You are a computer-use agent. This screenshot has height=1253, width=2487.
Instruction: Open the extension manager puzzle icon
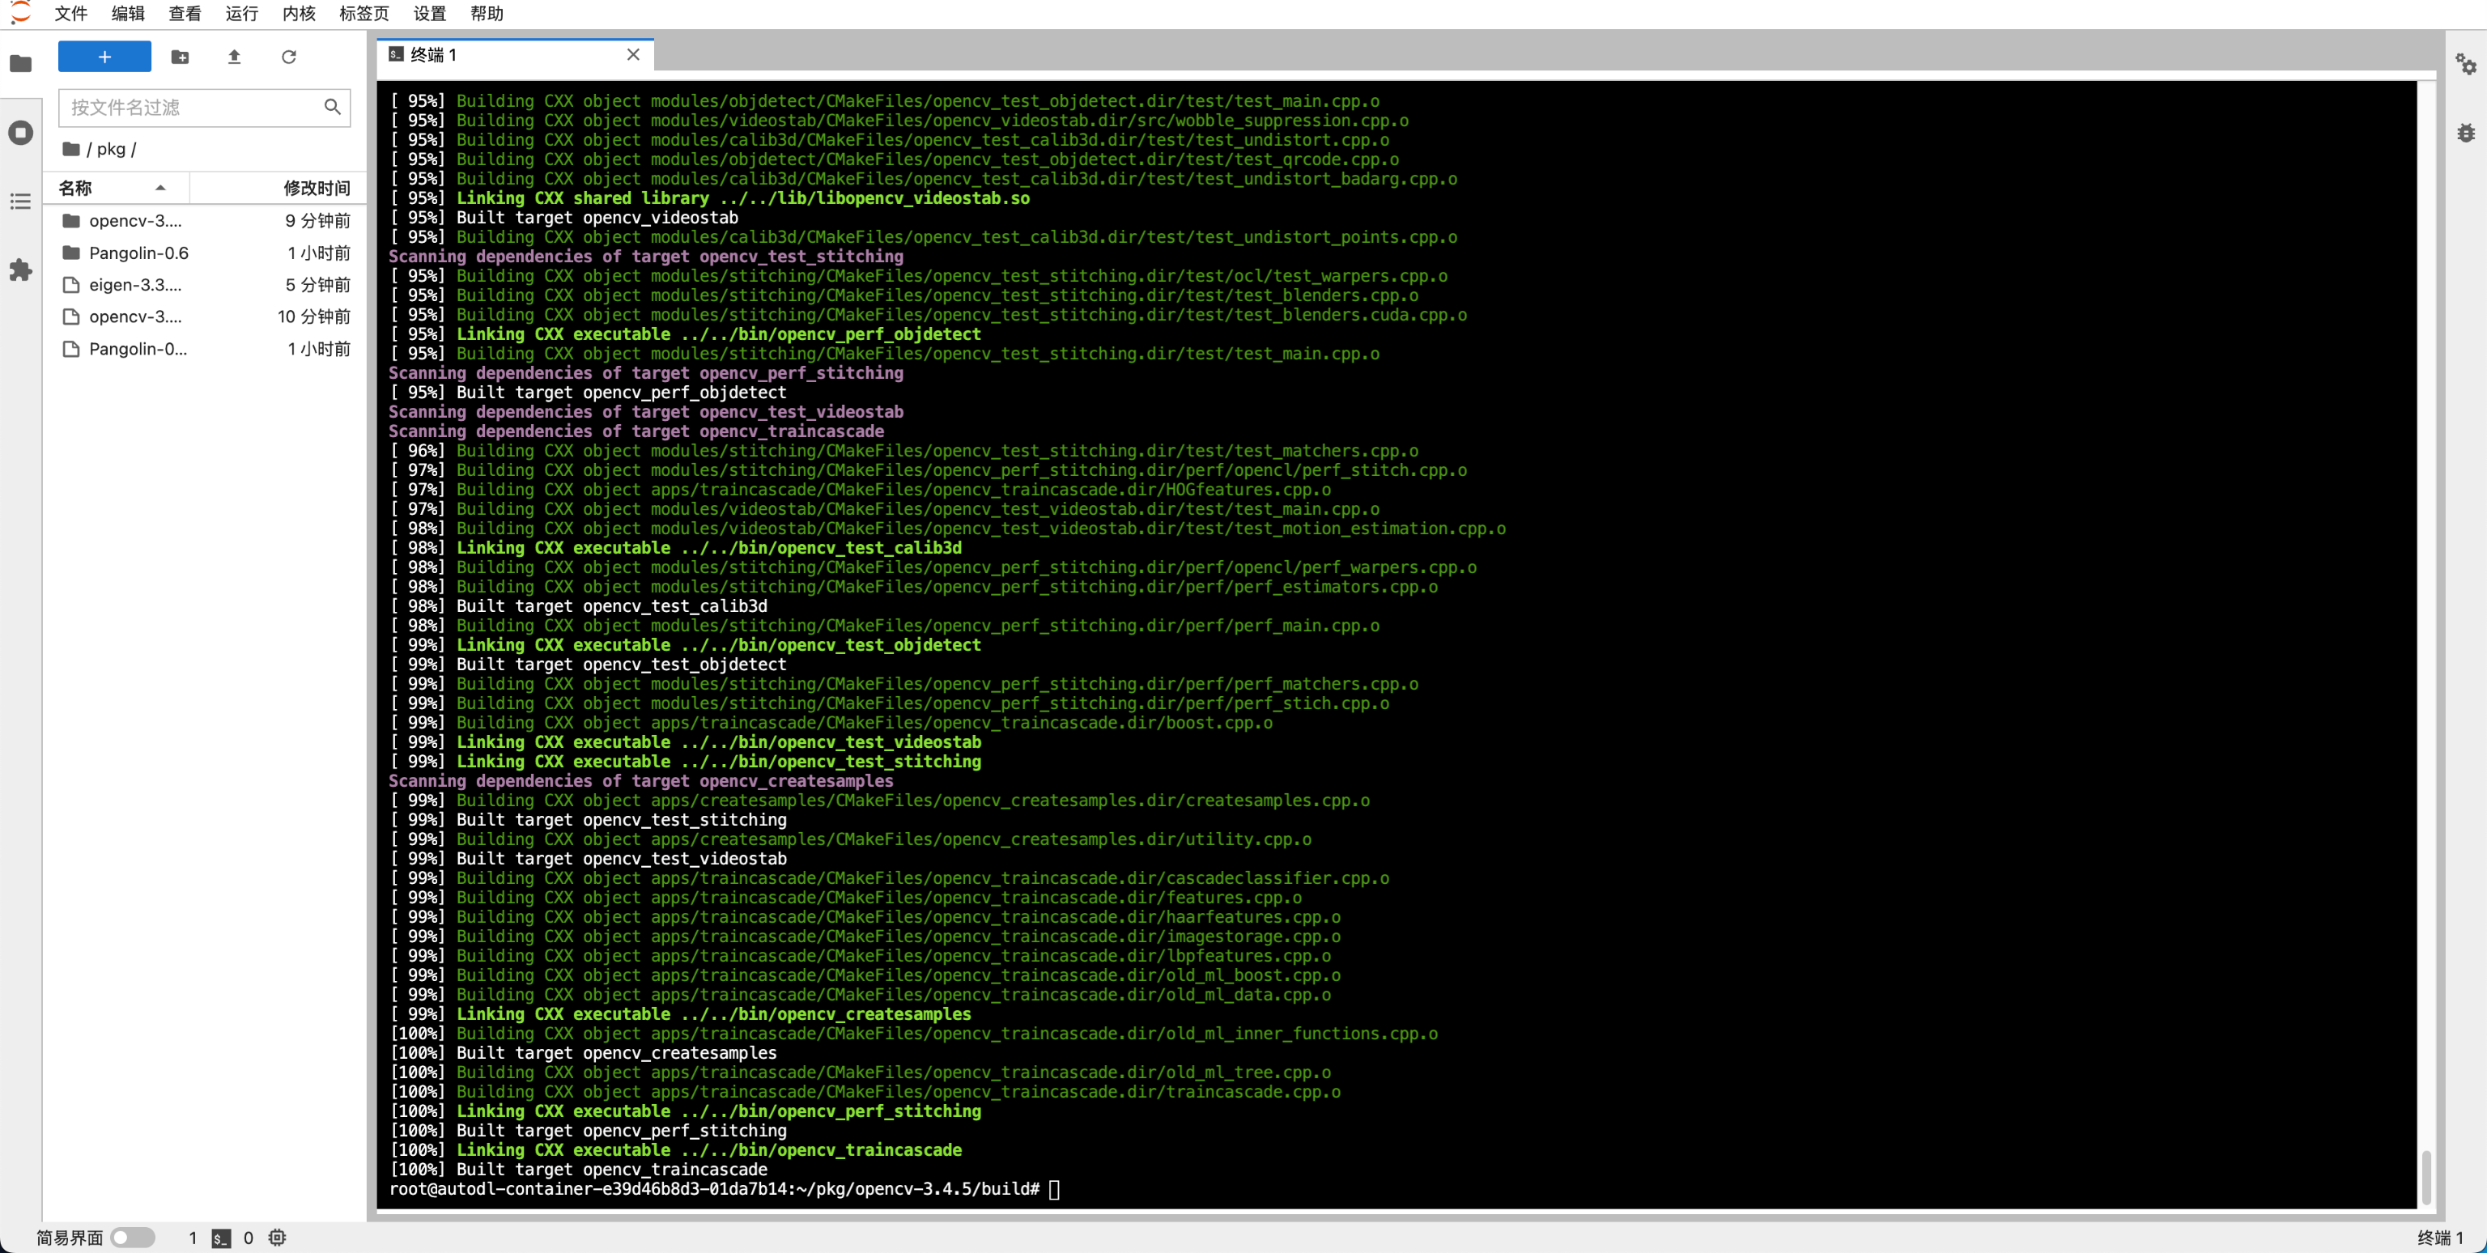tap(20, 270)
